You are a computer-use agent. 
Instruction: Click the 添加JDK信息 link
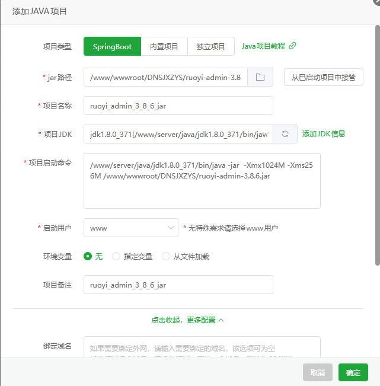[x=324, y=133]
